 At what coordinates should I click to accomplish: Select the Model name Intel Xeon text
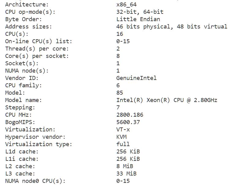tap(167, 100)
